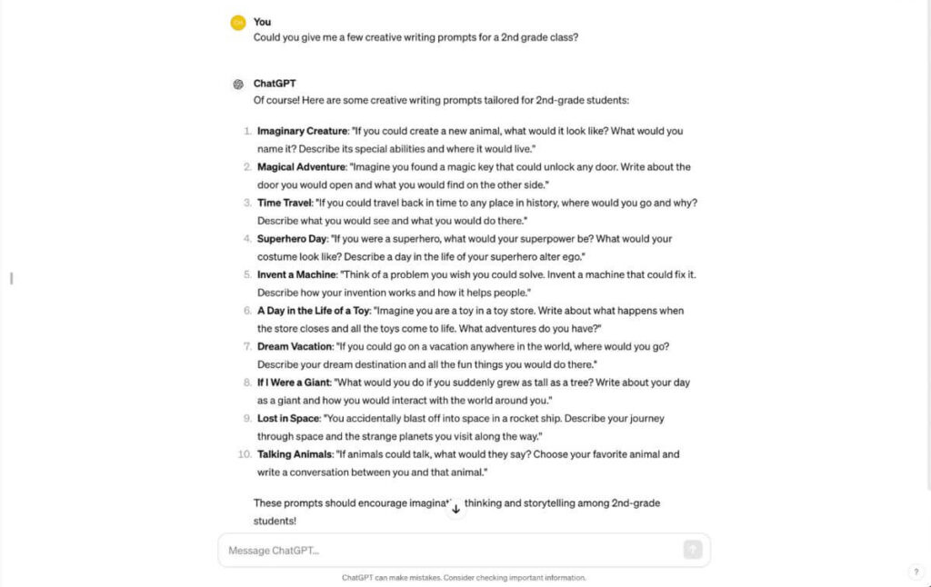Focus the Message ChatGPT input field
The height and width of the screenshot is (587, 931).
pos(450,550)
